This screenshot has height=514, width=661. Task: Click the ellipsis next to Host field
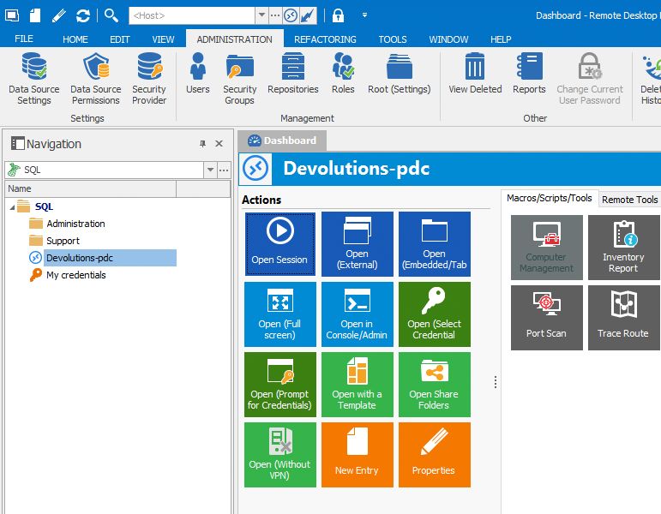coord(275,15)
